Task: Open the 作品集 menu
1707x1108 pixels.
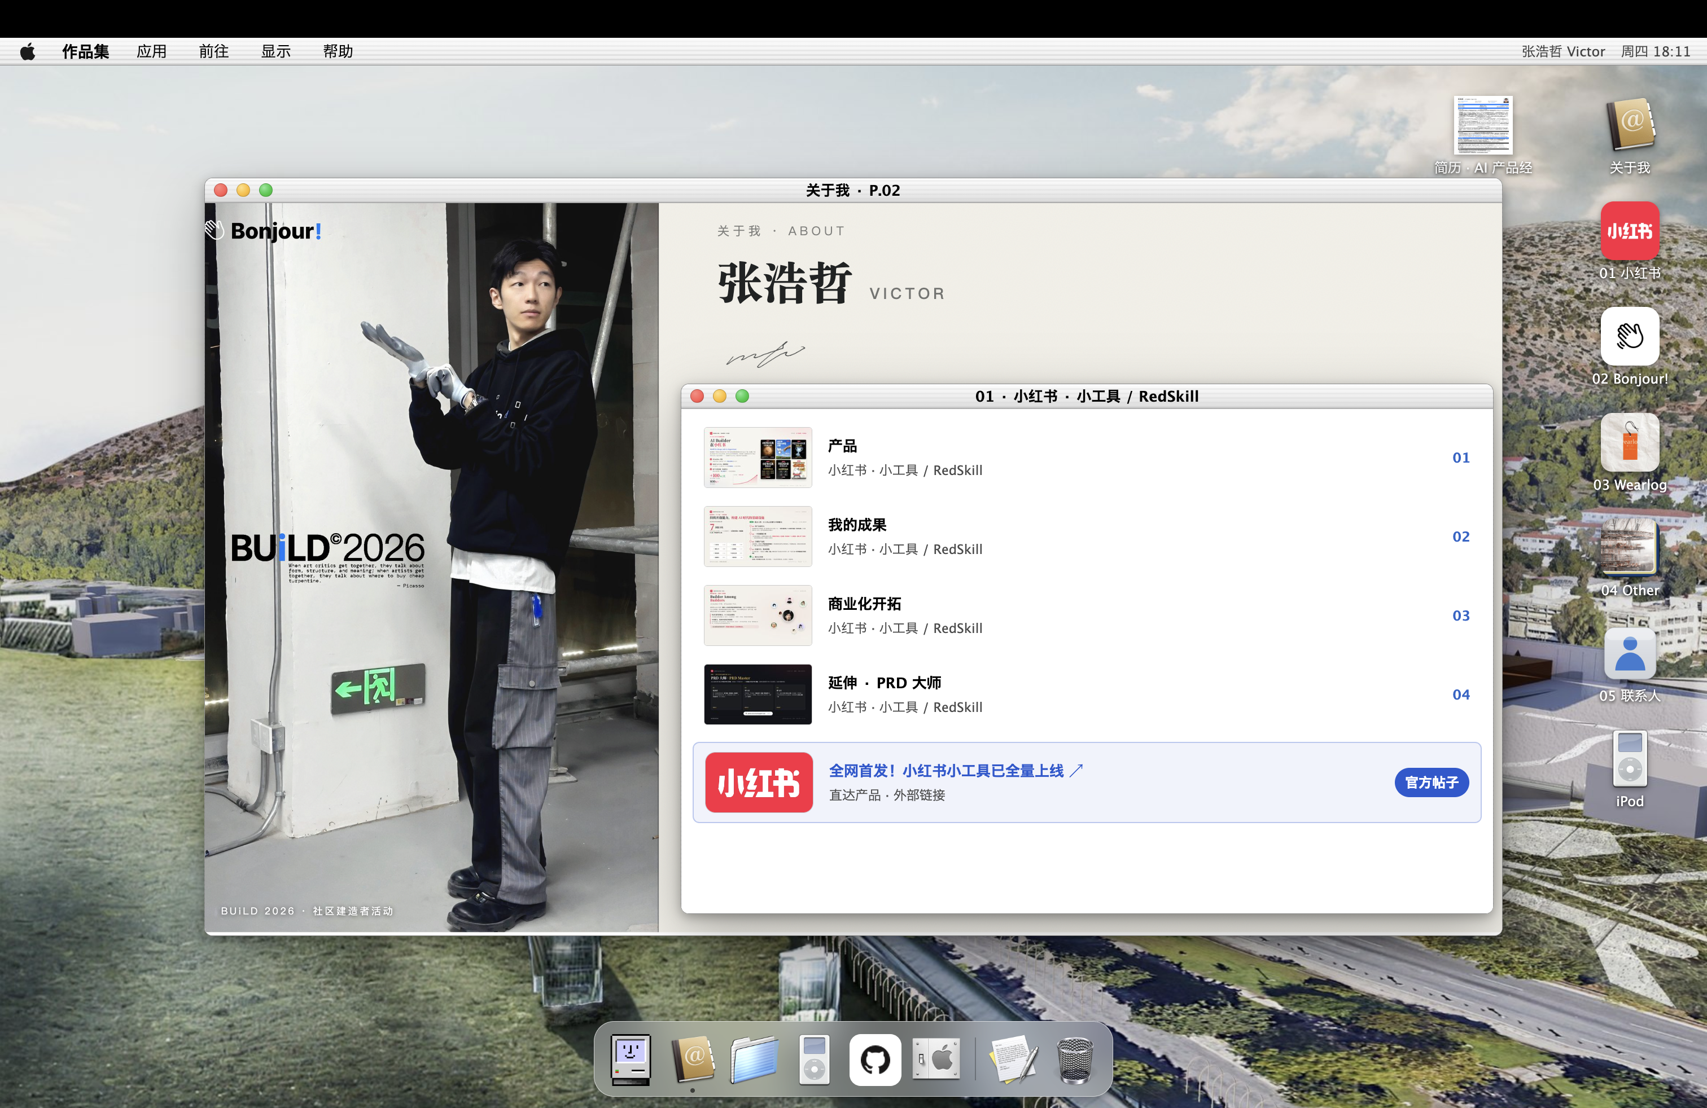Action: point(85,51)
